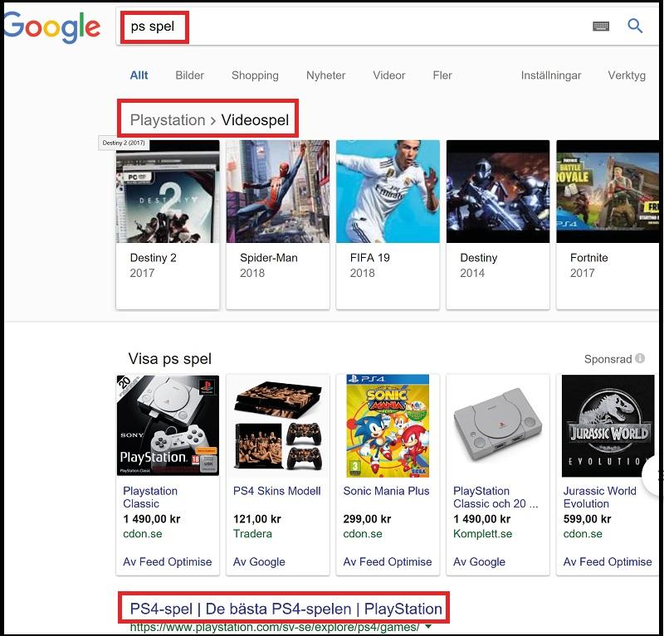The image size is (664, 636).
Task: Click the Playstation breadcrumb link
Action: coord(168,120)
